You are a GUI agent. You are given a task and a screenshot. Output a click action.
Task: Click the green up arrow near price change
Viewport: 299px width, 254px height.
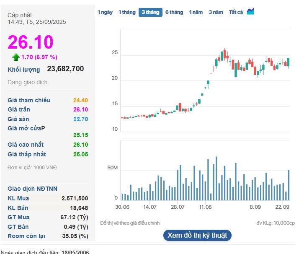(16, 57)
